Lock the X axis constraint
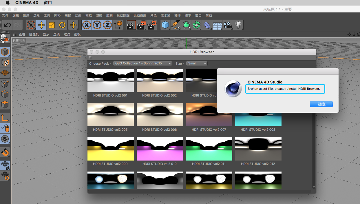Screen dimensions: 360x204 click(86, 25)
